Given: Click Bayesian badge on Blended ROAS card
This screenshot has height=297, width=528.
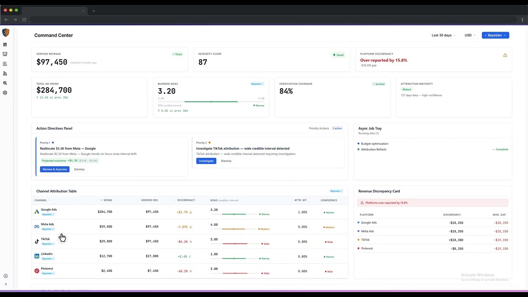Looking at the screenshot, I should (257, 84).
